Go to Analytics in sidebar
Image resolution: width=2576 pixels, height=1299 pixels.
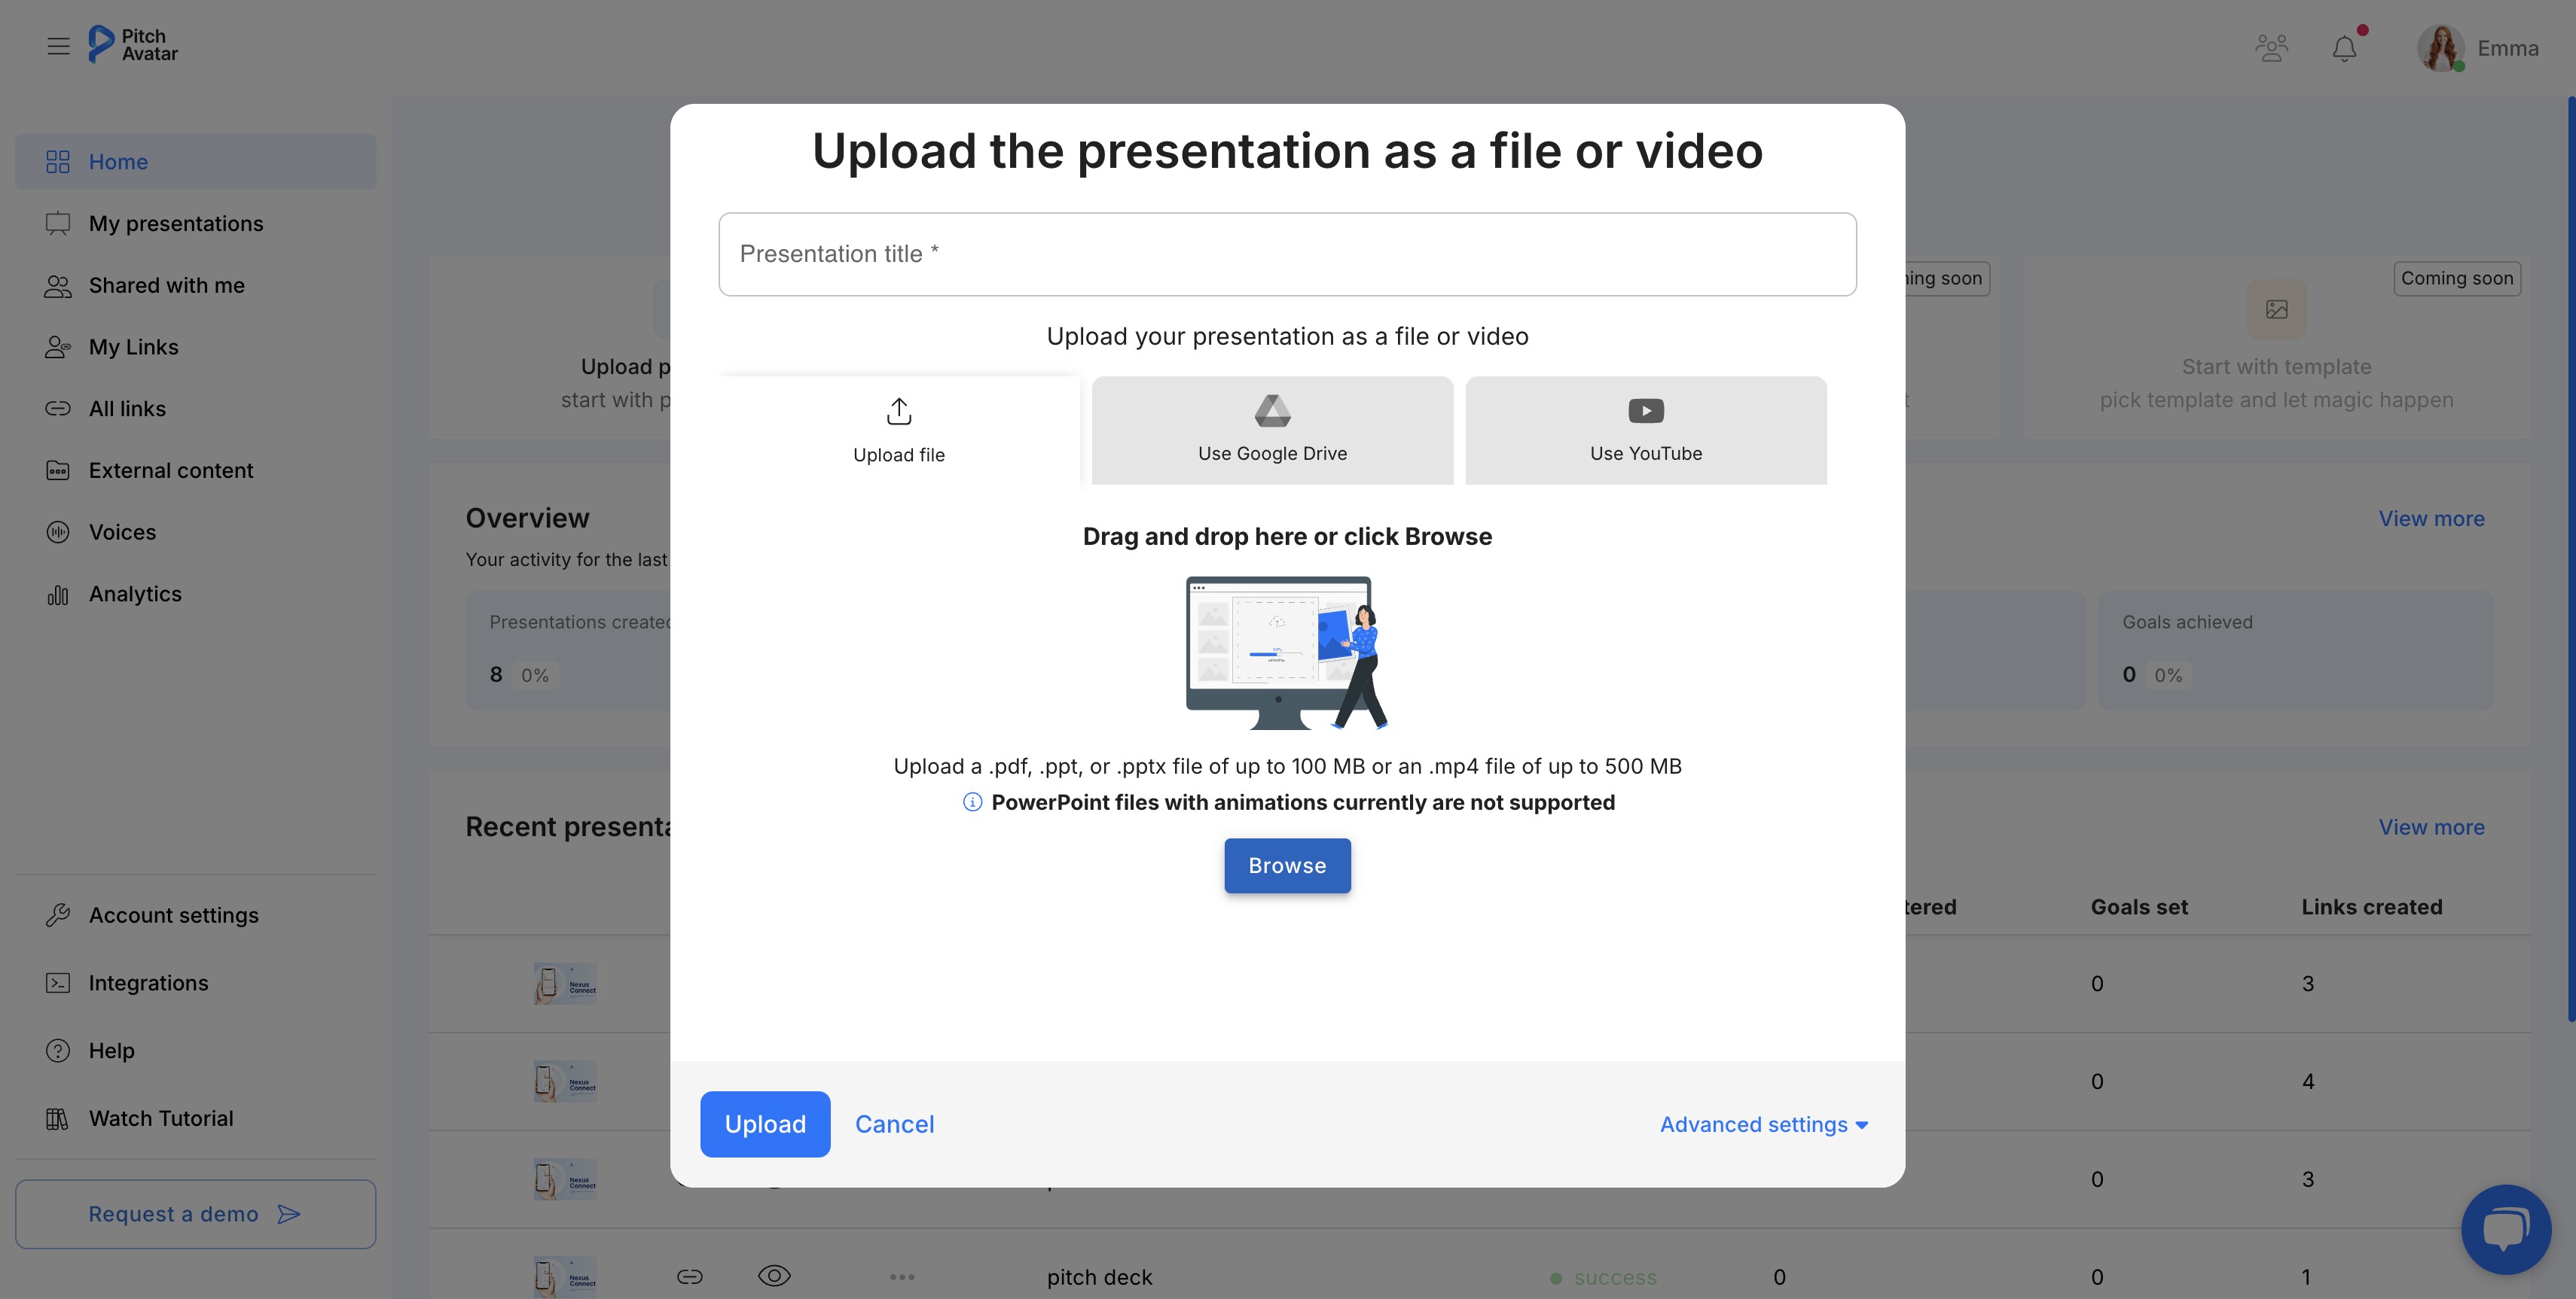[135, 594]
